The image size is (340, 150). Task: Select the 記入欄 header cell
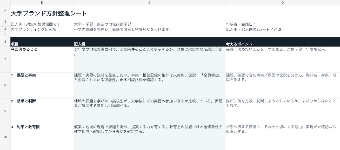[149, 42]
